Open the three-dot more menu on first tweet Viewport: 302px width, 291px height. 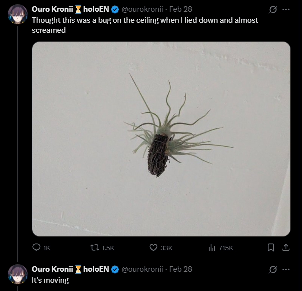(x=286, y=9)
